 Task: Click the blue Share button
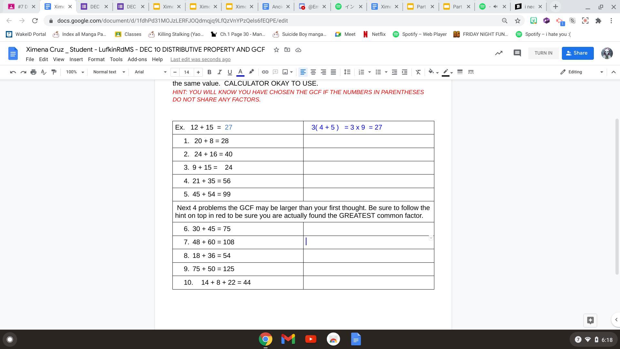pyautogui.click(x=577, y=53)
